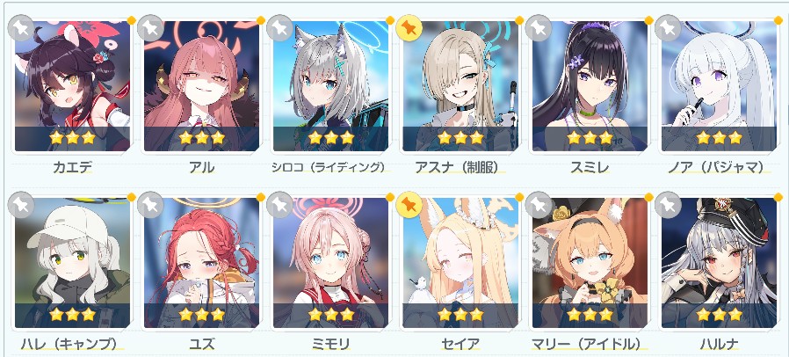The width and height of the screenshot is (789, 357).
Task: Open the ハルナ name link
Action: pos(719,345)
